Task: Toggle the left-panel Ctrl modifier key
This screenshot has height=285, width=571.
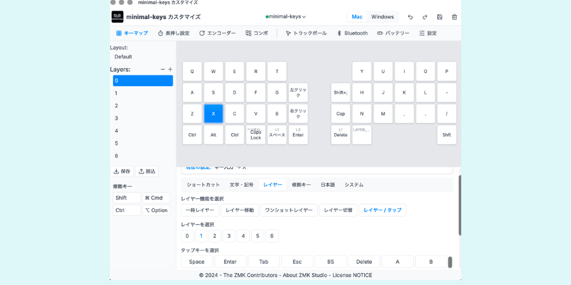Action: tap(127, 210)
